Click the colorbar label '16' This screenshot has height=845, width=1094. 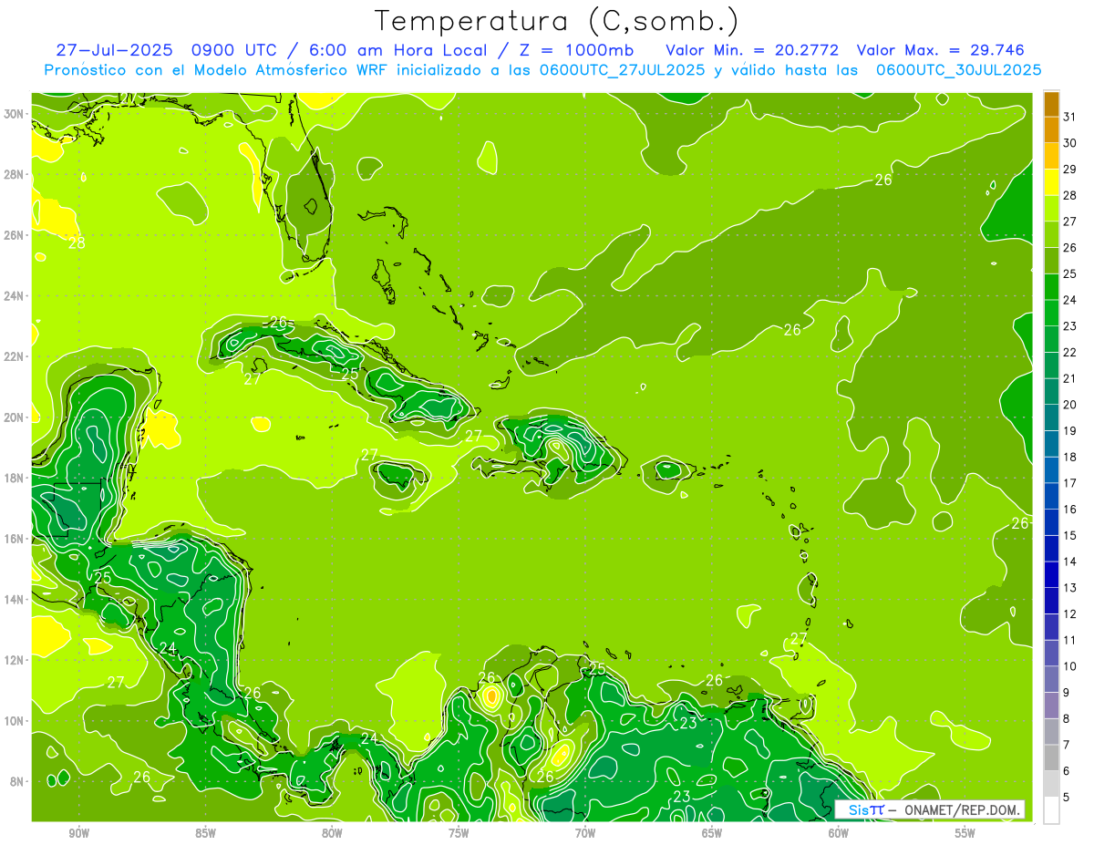[x=1070, y=509]
